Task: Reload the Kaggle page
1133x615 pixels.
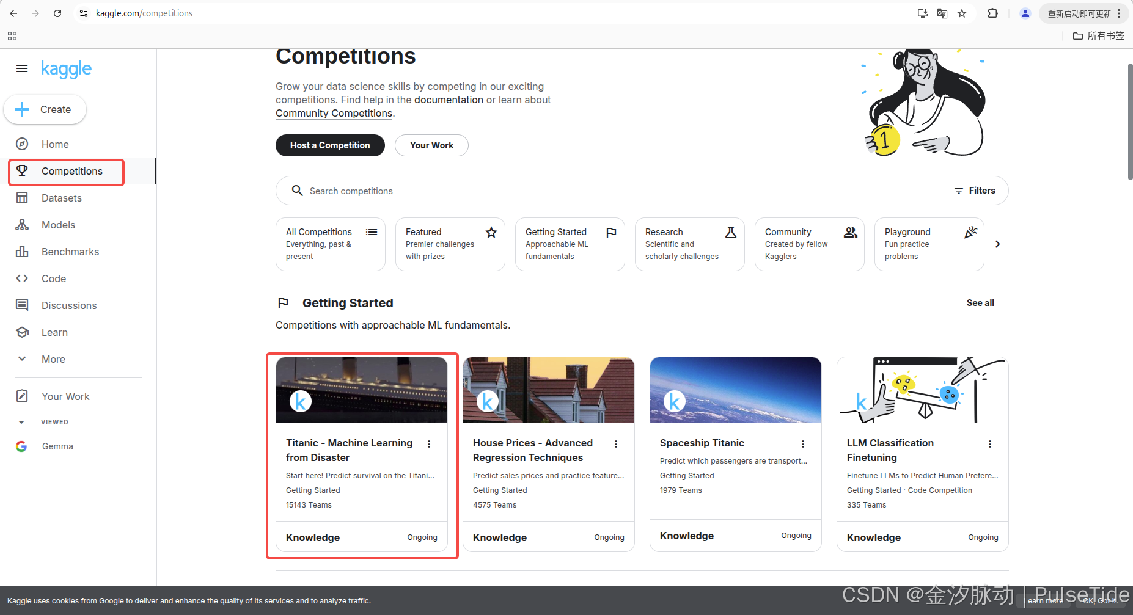Action: 57,13
